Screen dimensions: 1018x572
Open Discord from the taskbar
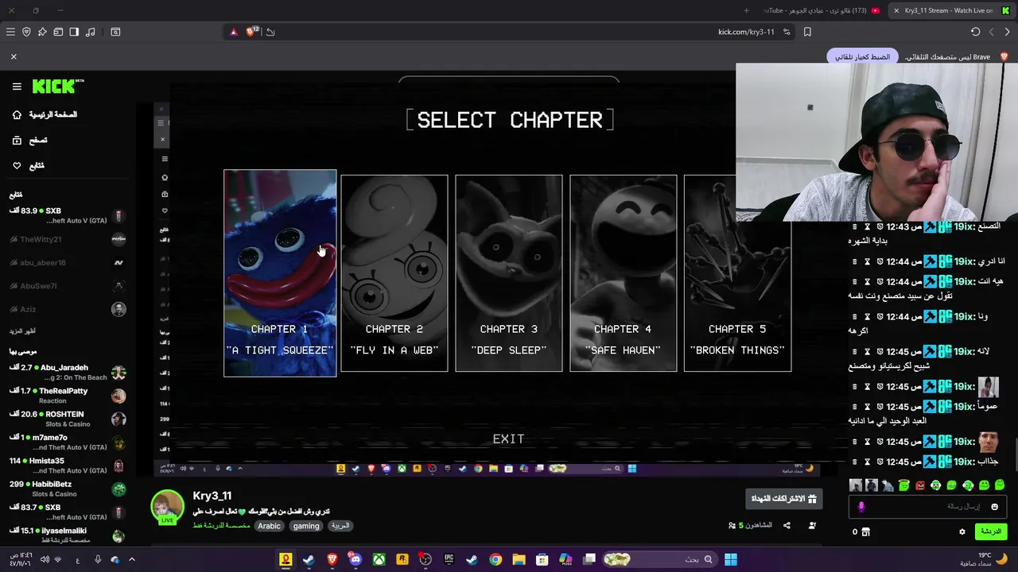(x=356, y=559)
